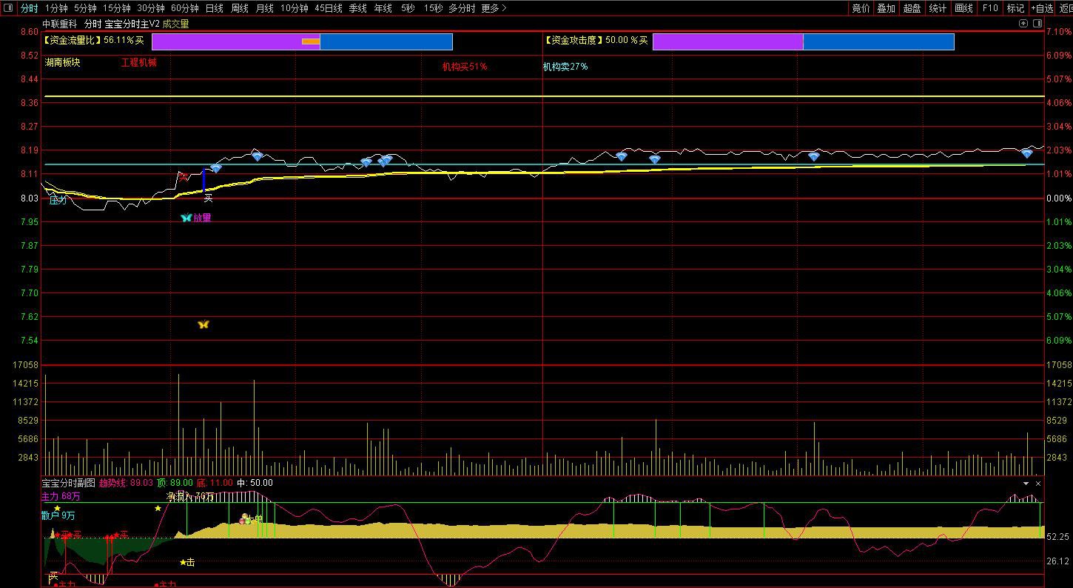Click the 湖南板块 sector label
The height and width of the screenshot is (588, 1073).
tap(62, 63)
